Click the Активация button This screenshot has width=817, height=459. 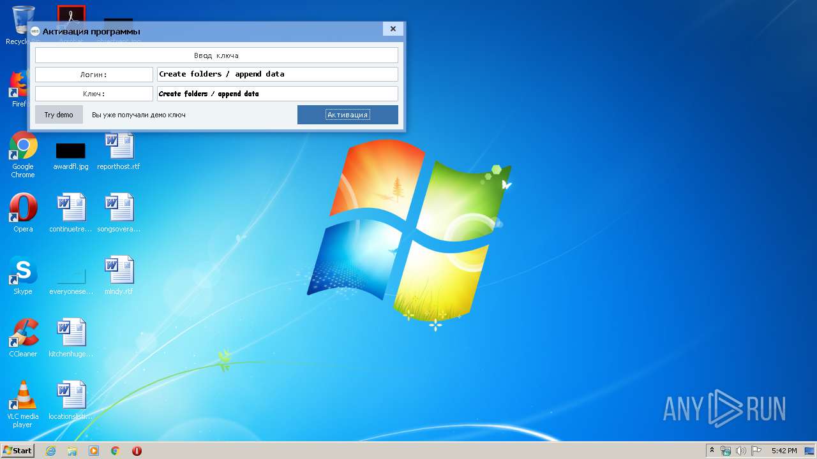347,115
